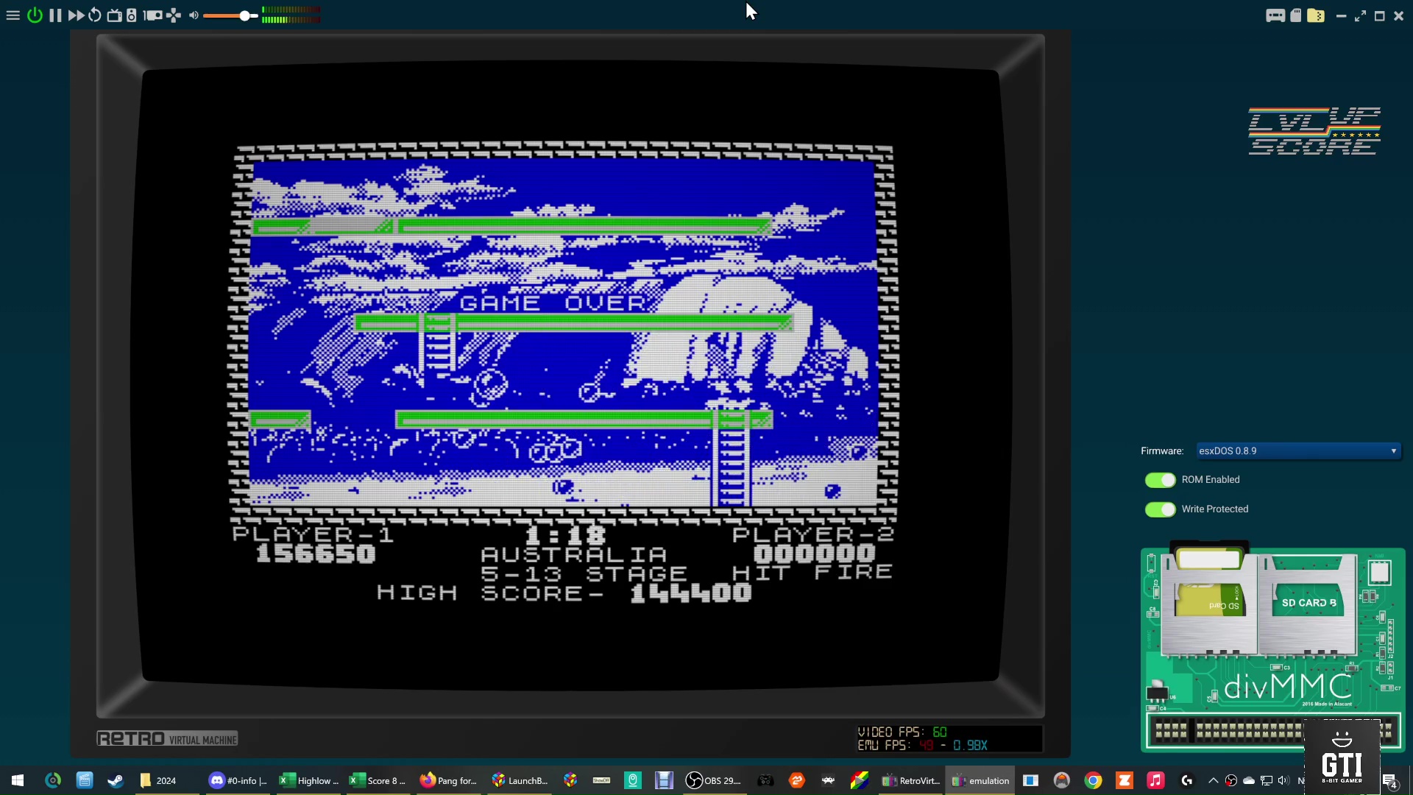Image resolution: width=1413 pixels, height=795 pixels.
Task: Open the joystick controller settings
Action: pos(174,15)
